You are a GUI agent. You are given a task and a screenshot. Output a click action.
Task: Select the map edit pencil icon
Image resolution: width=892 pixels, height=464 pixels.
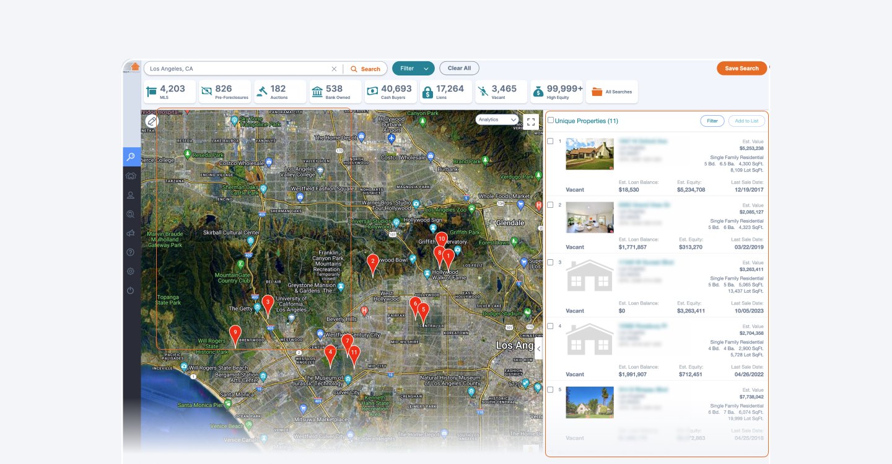tap(152, 121)
